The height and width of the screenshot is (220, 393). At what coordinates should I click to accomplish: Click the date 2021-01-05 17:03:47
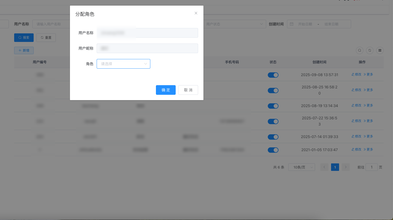coord(320,150)
